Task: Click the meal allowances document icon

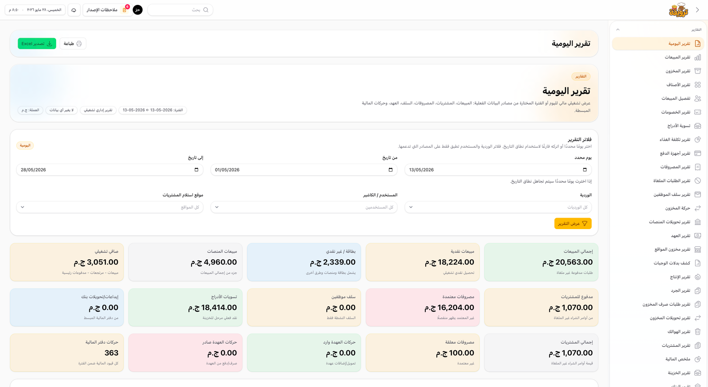Action: 697,263
